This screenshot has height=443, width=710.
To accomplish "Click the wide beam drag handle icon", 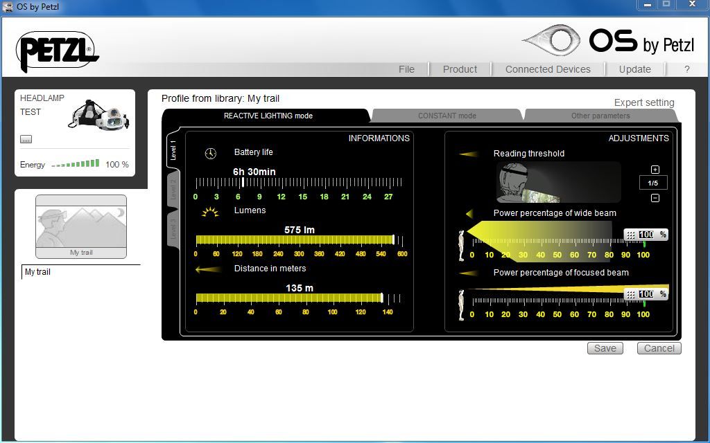I will [631, 235].
